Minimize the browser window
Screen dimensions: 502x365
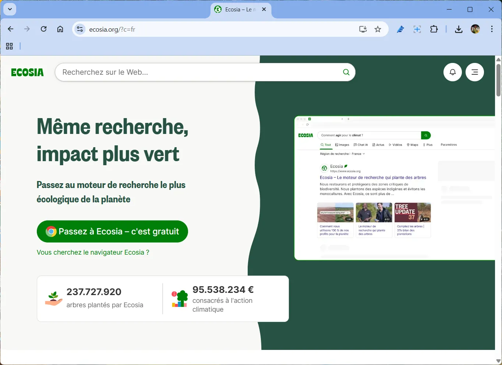coord(449,10)
